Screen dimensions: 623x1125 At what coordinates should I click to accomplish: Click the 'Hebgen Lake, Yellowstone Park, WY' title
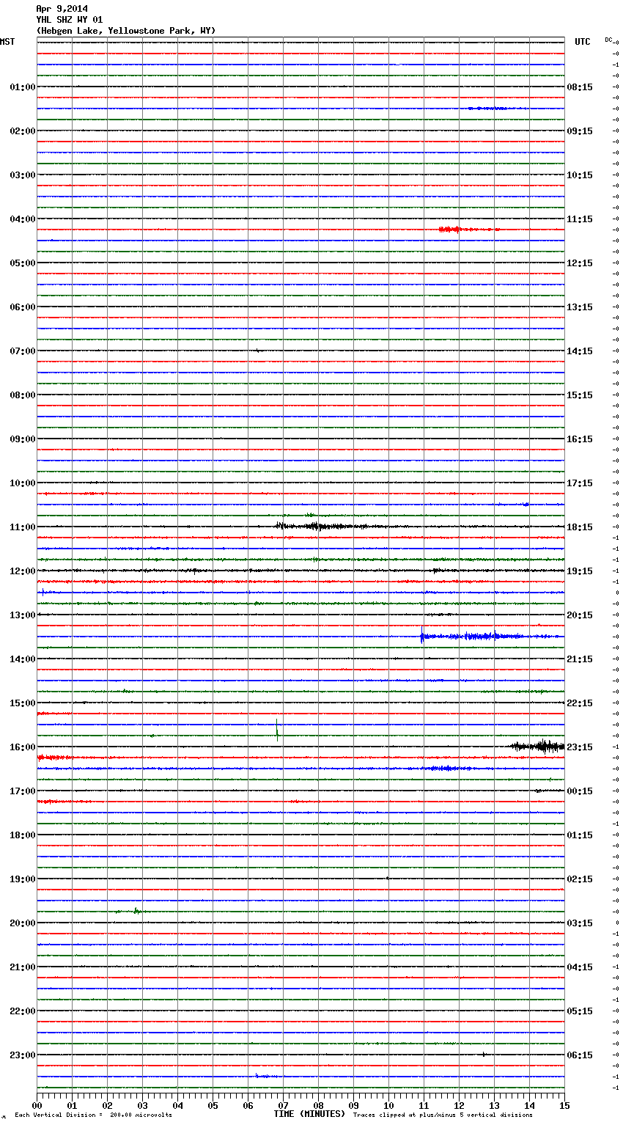(126, 31)
